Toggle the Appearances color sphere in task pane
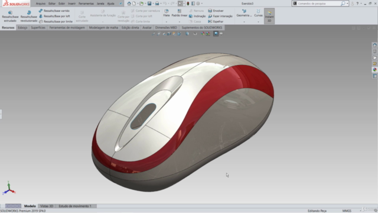 374,70
